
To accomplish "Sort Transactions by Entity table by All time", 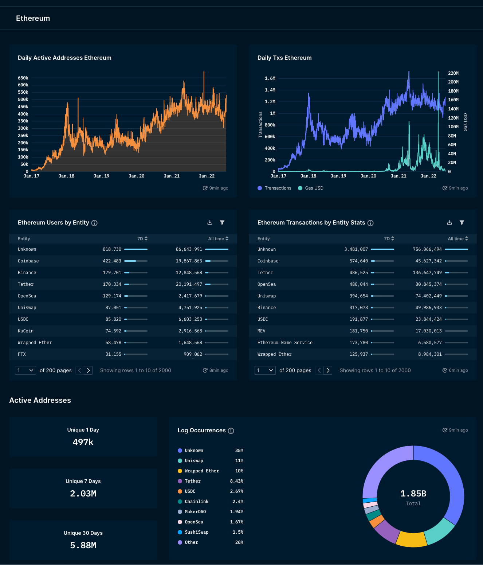I will [458, 239].
